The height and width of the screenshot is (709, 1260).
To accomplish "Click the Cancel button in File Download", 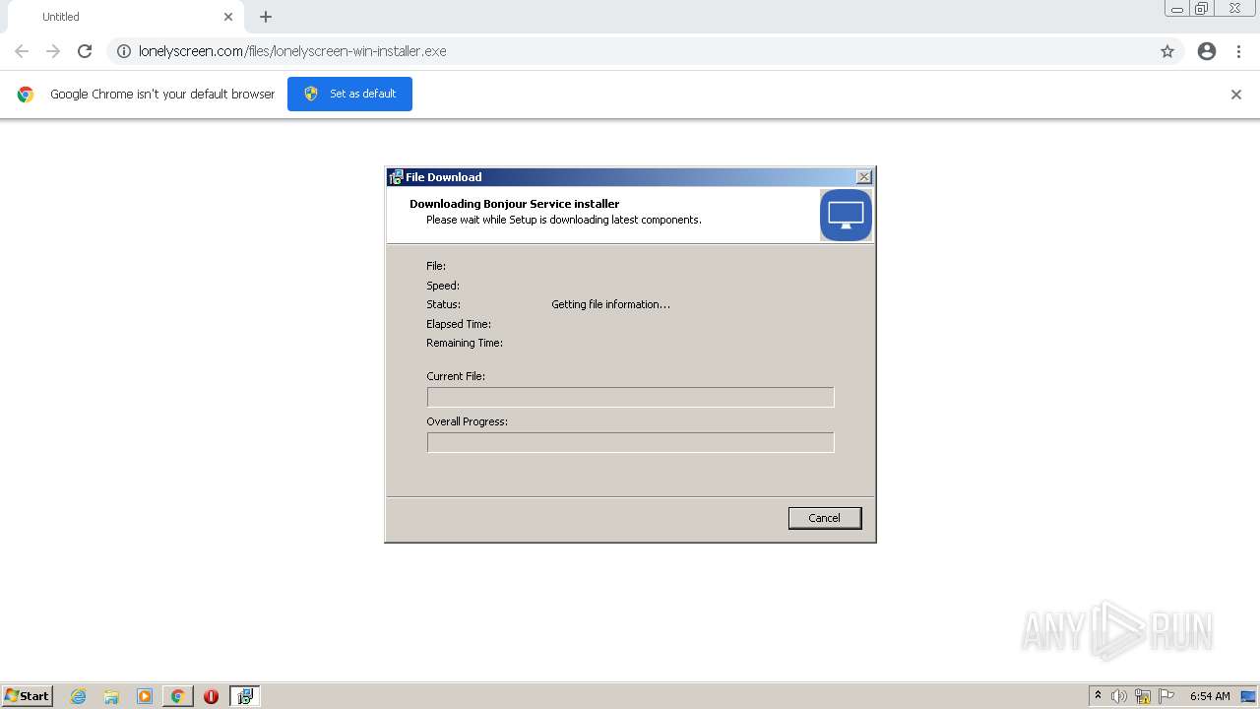I will [825, 518].
